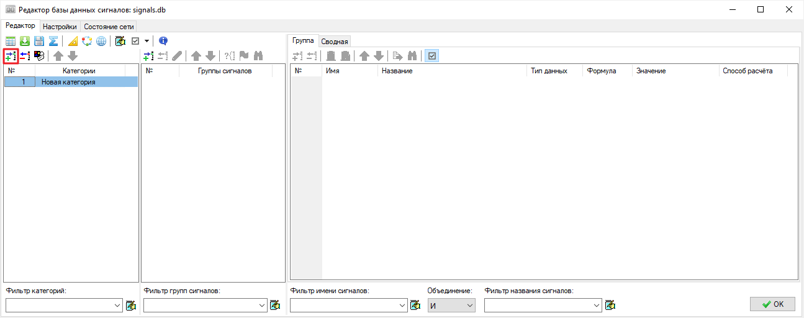Screen dimensions: 804x318
Task: Click the globe icon in the top toolbar
Action: [101, 41]
